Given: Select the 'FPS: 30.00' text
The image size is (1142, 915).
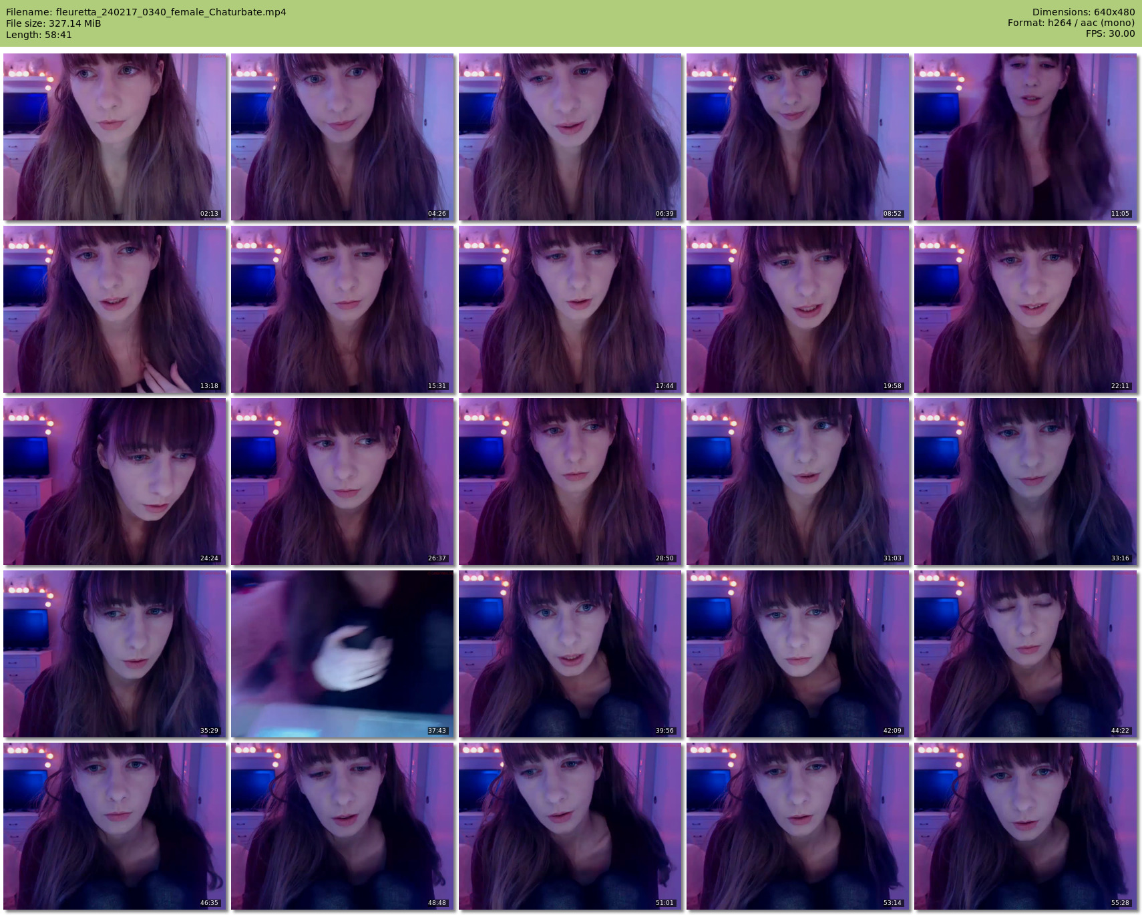Looking at the screenshot, I should pyautogui.click(x=1111, y=33).
